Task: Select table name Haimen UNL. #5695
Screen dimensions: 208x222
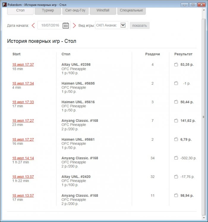Action: pyautogui.click(x=78, y=84)
